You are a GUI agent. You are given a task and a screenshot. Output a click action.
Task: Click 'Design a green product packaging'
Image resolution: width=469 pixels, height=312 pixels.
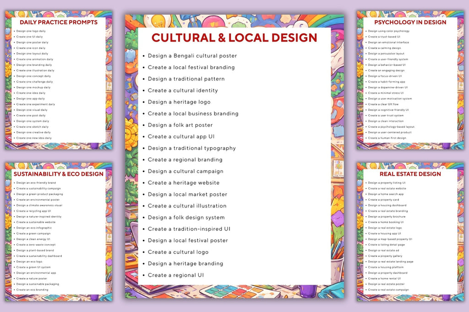pos(39,194)
